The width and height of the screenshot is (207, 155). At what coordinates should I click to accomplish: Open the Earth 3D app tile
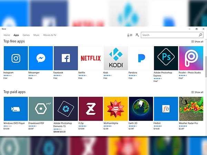pyautogui.click(x=141, y=109)
